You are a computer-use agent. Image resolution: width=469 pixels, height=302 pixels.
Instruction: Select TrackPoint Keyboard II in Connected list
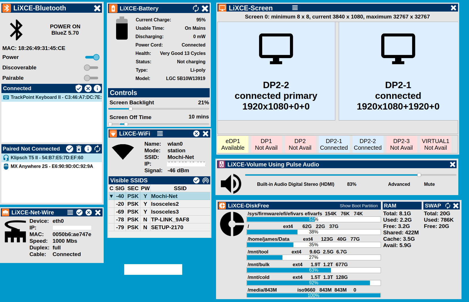pyautogui.click(x=52, y=97)
